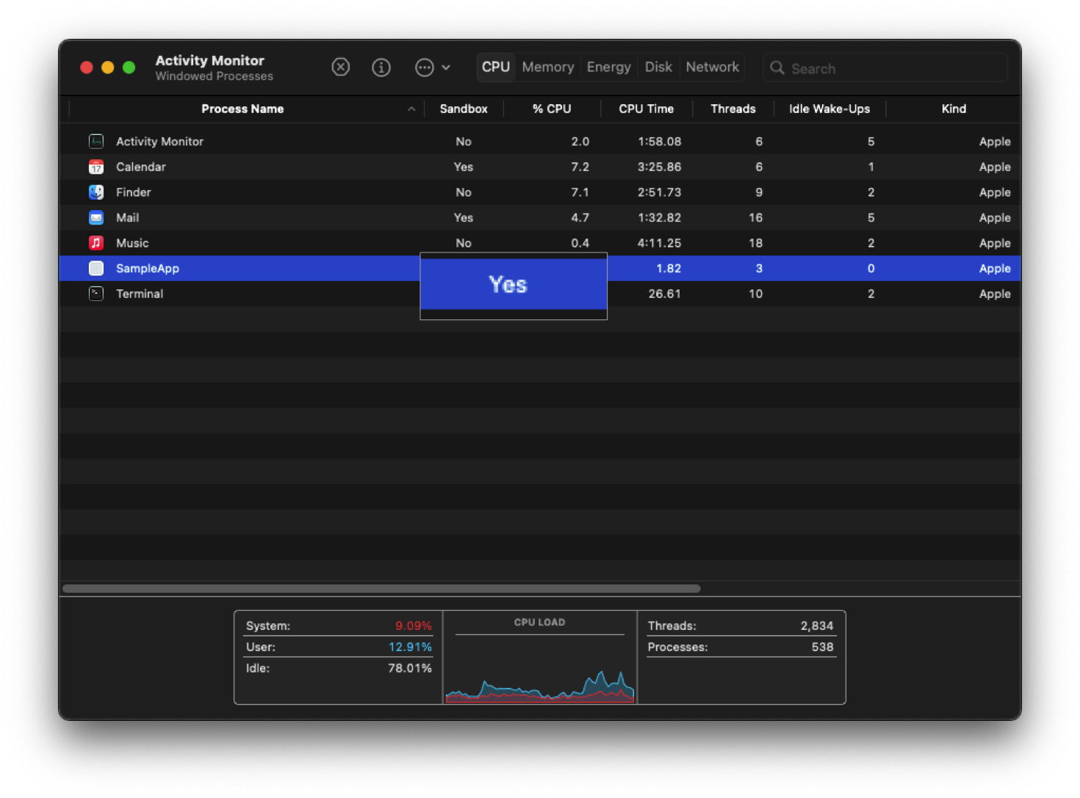The width and height of the screenshot is (1080, 798).
Task: Click Terminal's CPU Time 26.61
Action: pyautogui.click(x=664, y=294)
